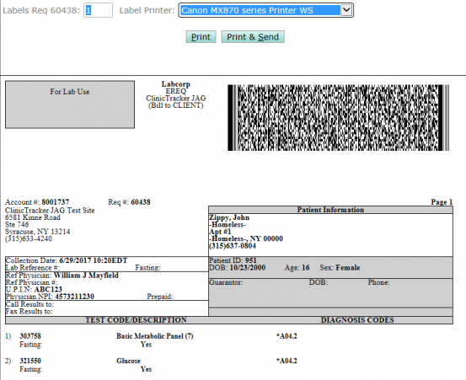Click the Glucose test description

[128, 361]
